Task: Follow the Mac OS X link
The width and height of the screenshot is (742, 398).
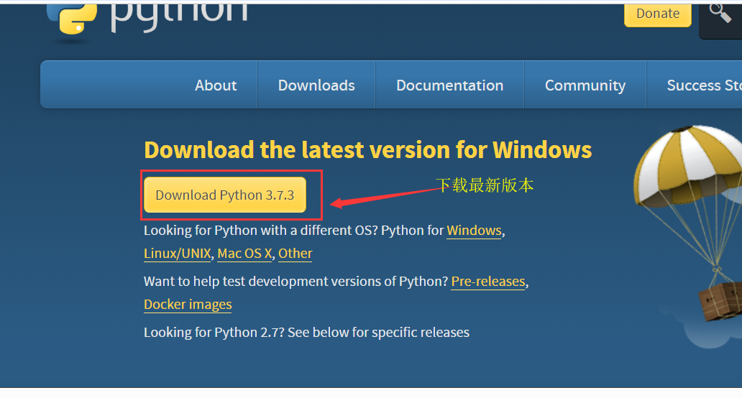Action: [244, 254]
